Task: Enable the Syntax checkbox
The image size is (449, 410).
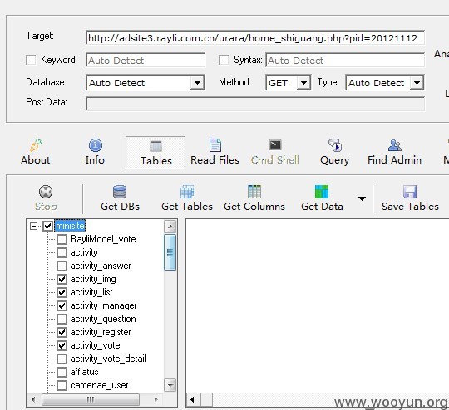Action: (x=224, y=60)
